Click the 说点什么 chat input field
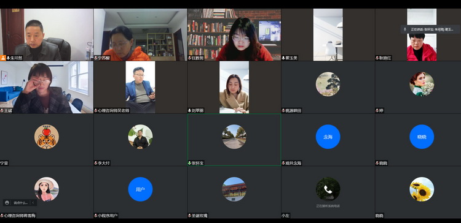The height and width of the screenshot is (223, 461). pos(20,203)
